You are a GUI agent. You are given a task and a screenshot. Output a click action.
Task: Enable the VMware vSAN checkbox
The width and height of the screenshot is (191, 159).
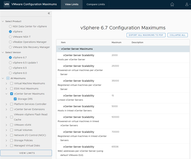click(11, 125)
